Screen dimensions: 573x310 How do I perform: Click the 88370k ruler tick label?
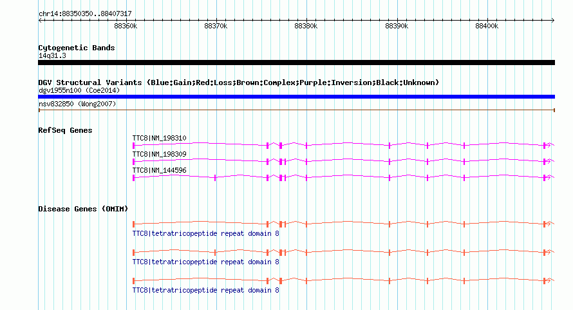pyautogui.click(x=216, y=26)
